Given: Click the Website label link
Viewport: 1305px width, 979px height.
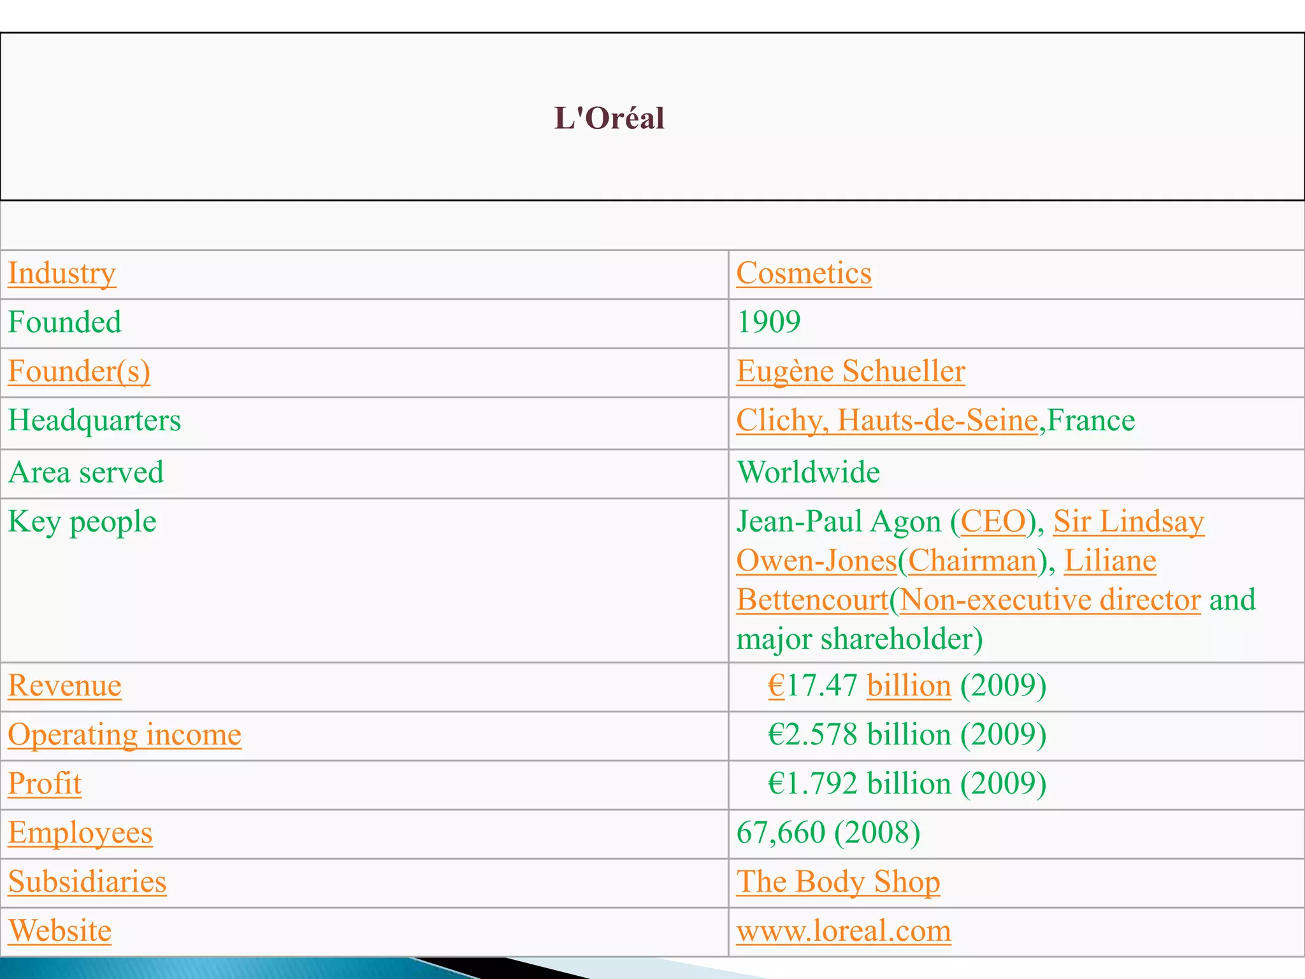Looking at the screenshot, I should 60,931.
